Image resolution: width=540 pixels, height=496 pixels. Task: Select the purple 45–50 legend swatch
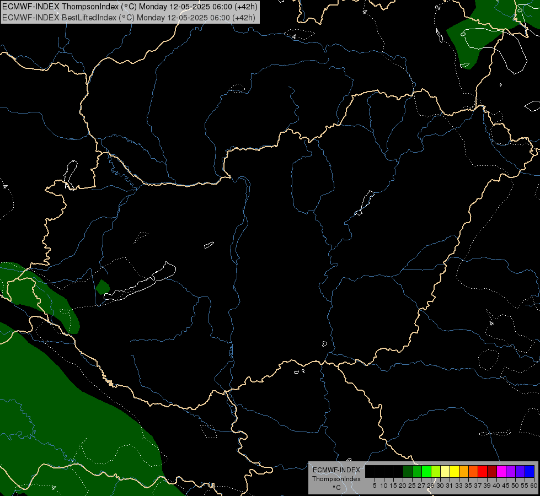click(x=511, y=471)
